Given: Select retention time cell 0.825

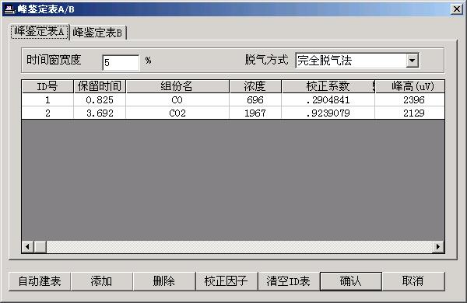Looking at the screenshot, I should pos(100,100).
